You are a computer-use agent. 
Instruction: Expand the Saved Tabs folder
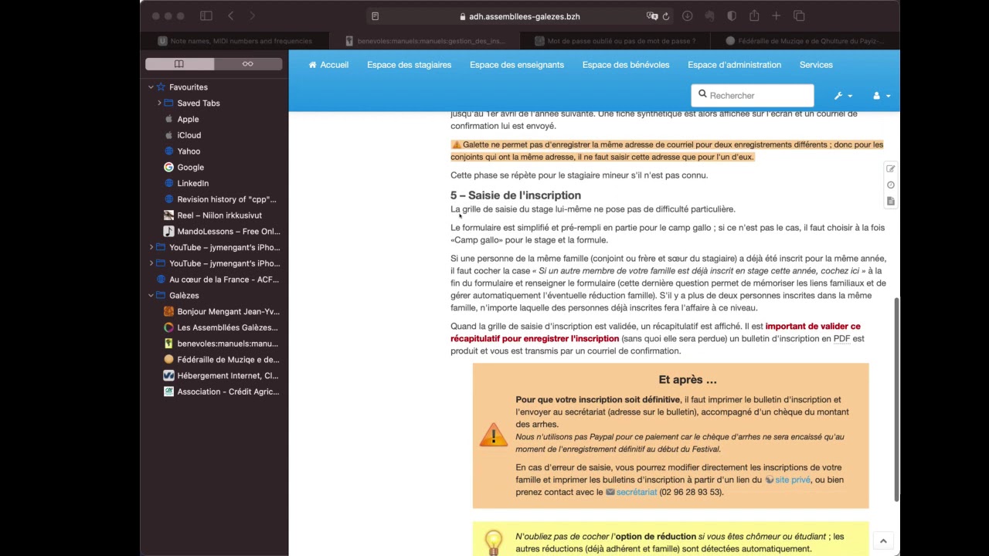tap(159, 103)
